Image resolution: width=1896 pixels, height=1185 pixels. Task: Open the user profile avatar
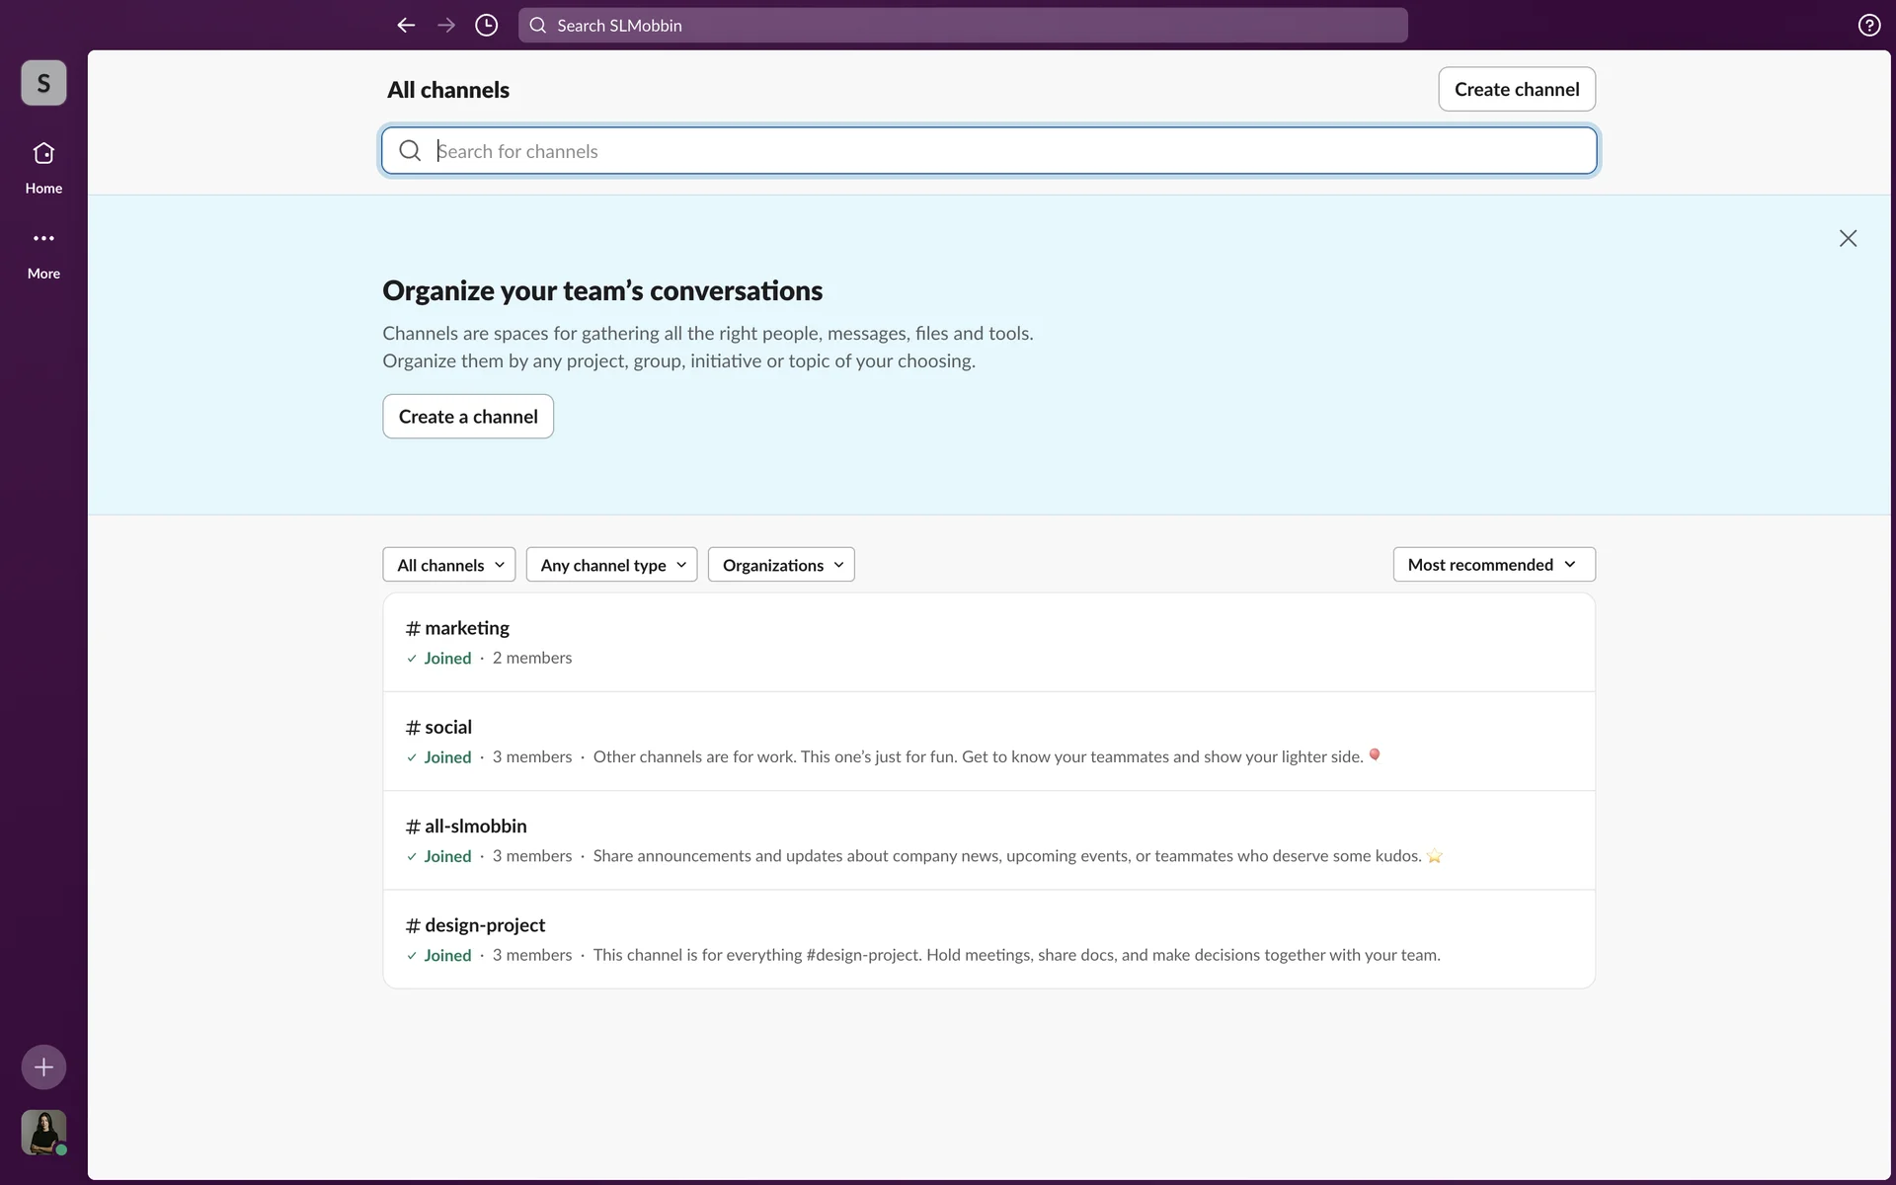point(43,1132)
